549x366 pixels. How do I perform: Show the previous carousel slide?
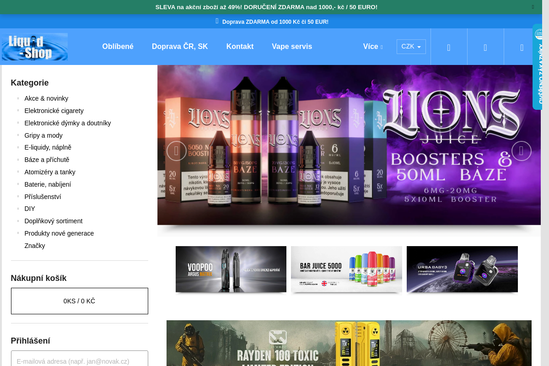pyautogui.click(x=176, y=151)
